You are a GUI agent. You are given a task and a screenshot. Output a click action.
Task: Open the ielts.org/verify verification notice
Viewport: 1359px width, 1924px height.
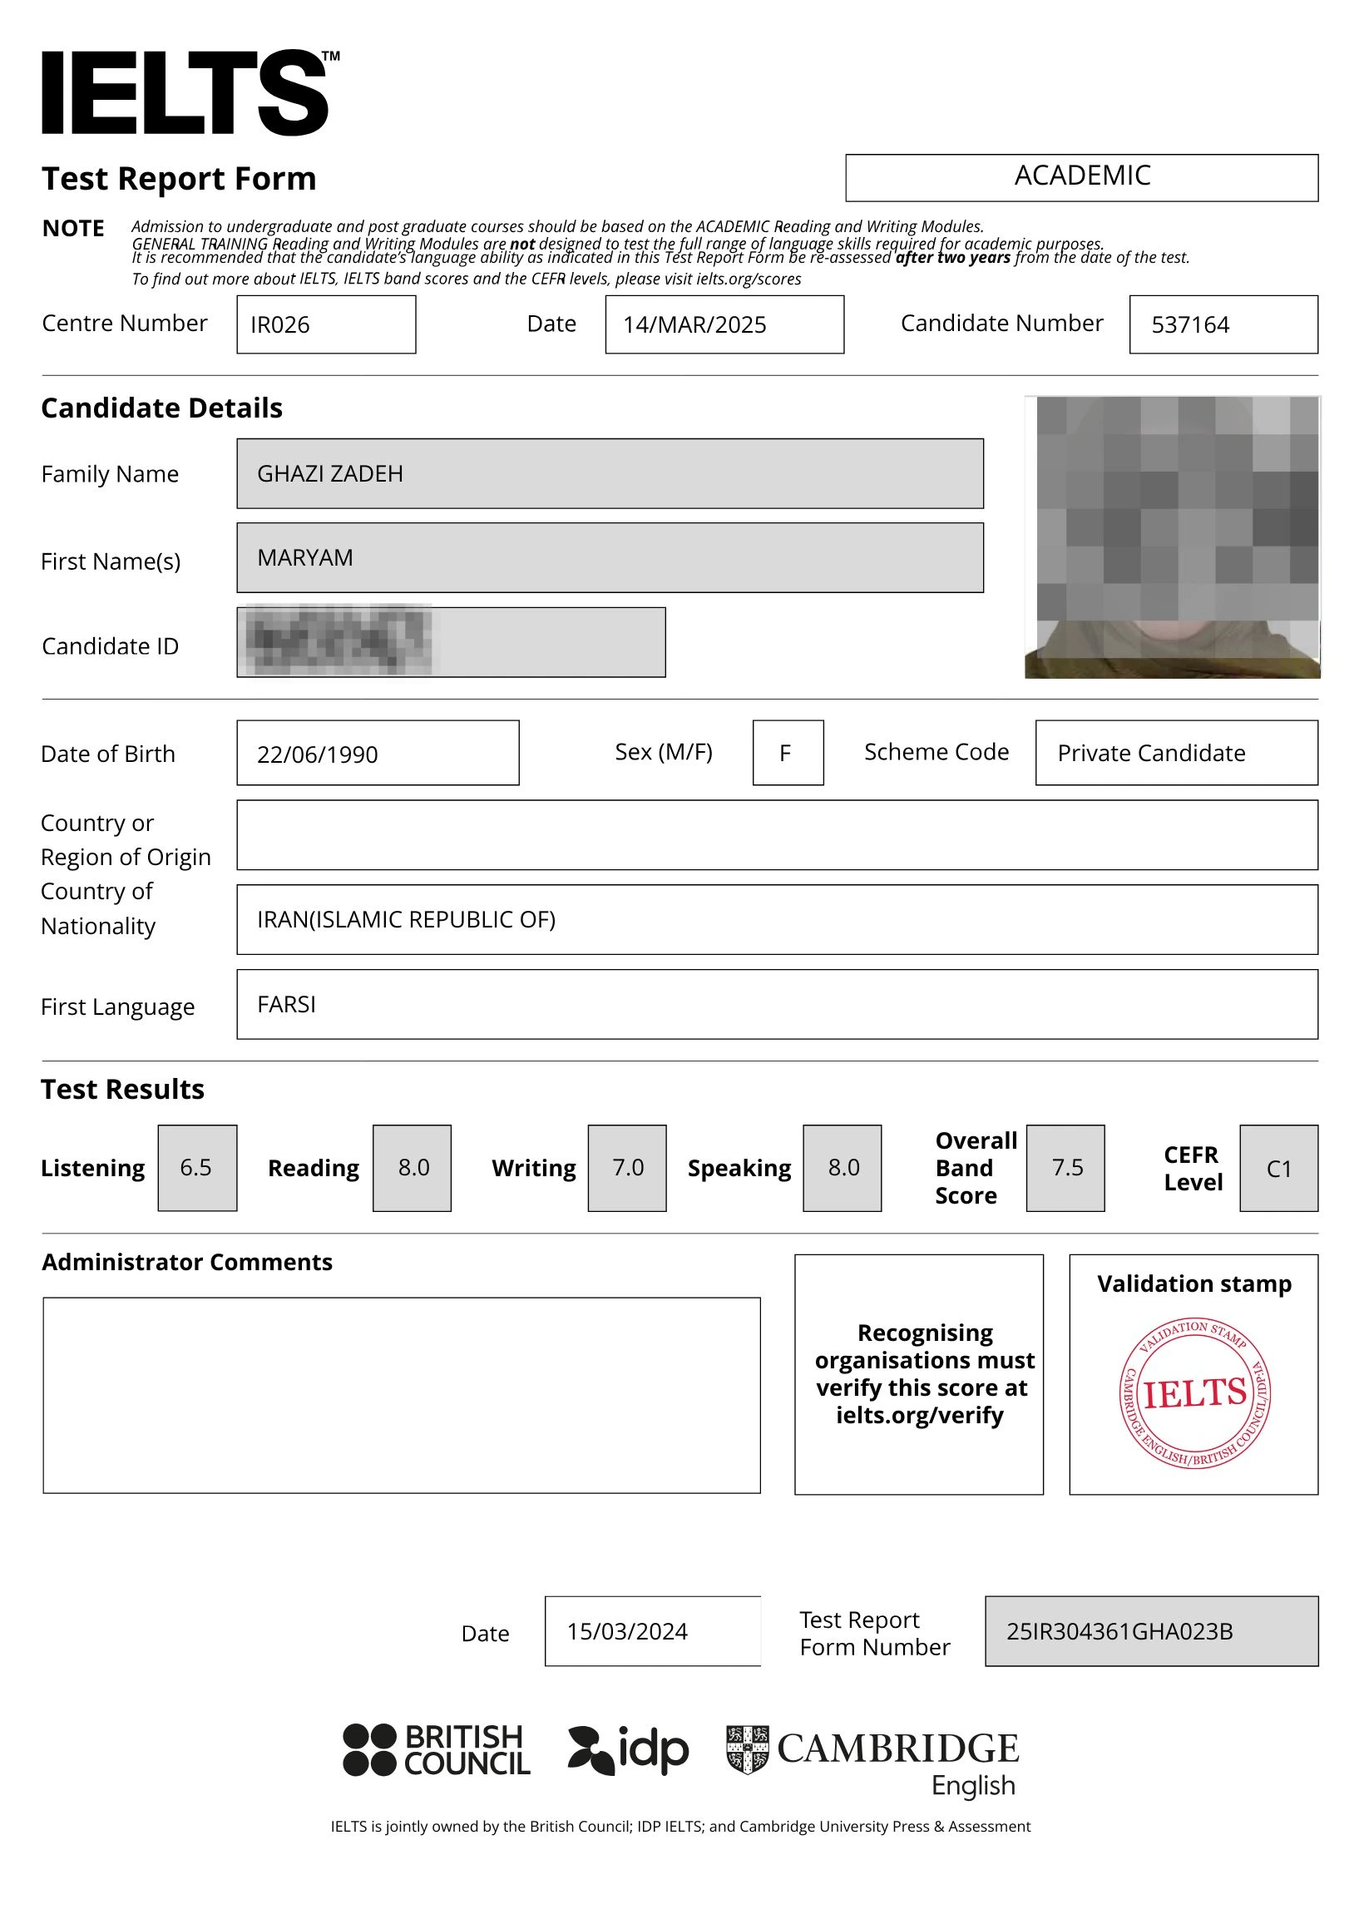(918, 1374)
